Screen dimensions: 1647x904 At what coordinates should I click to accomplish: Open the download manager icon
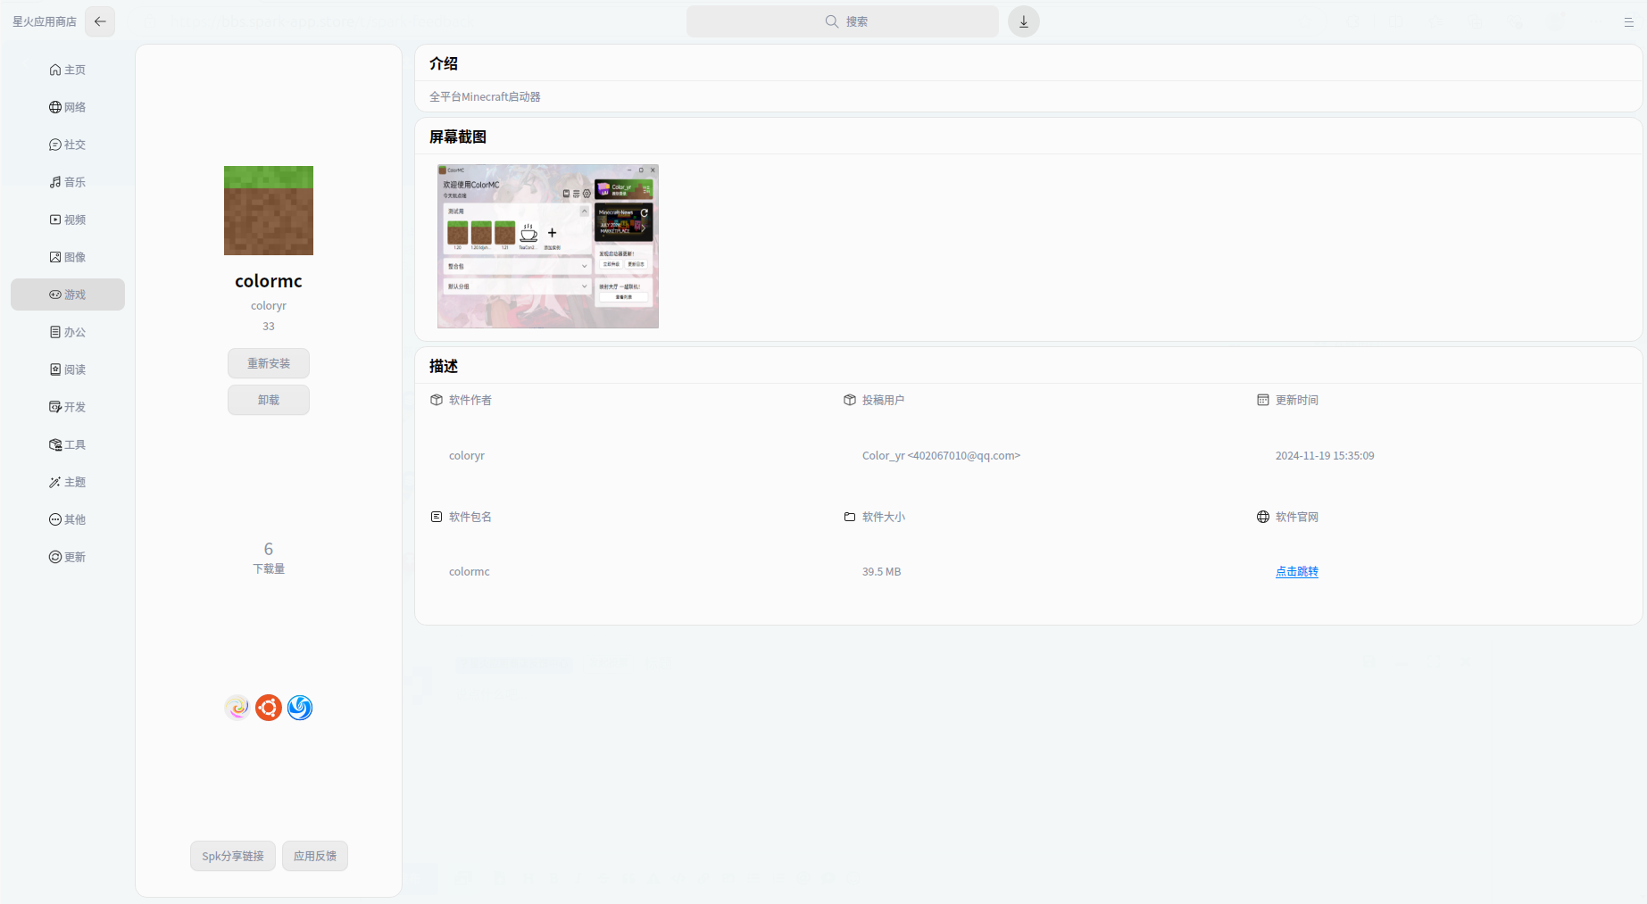pyautogui.click(x=1024, y=21)
